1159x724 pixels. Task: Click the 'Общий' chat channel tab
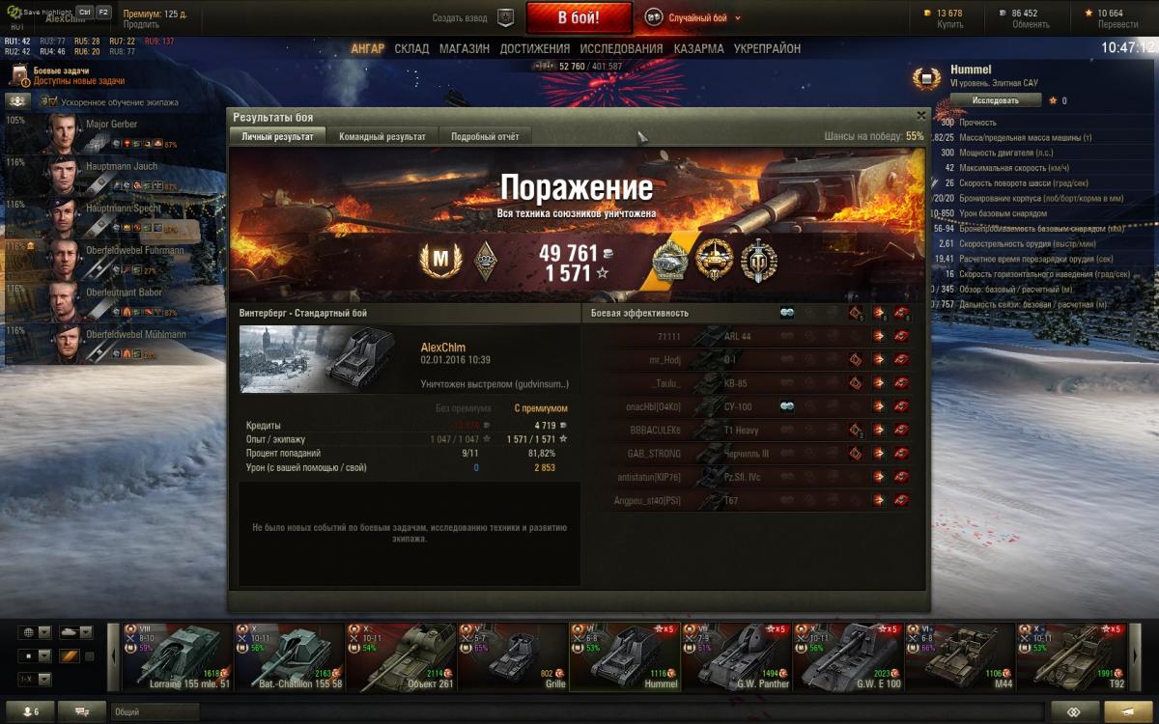(x=127, y=711)
